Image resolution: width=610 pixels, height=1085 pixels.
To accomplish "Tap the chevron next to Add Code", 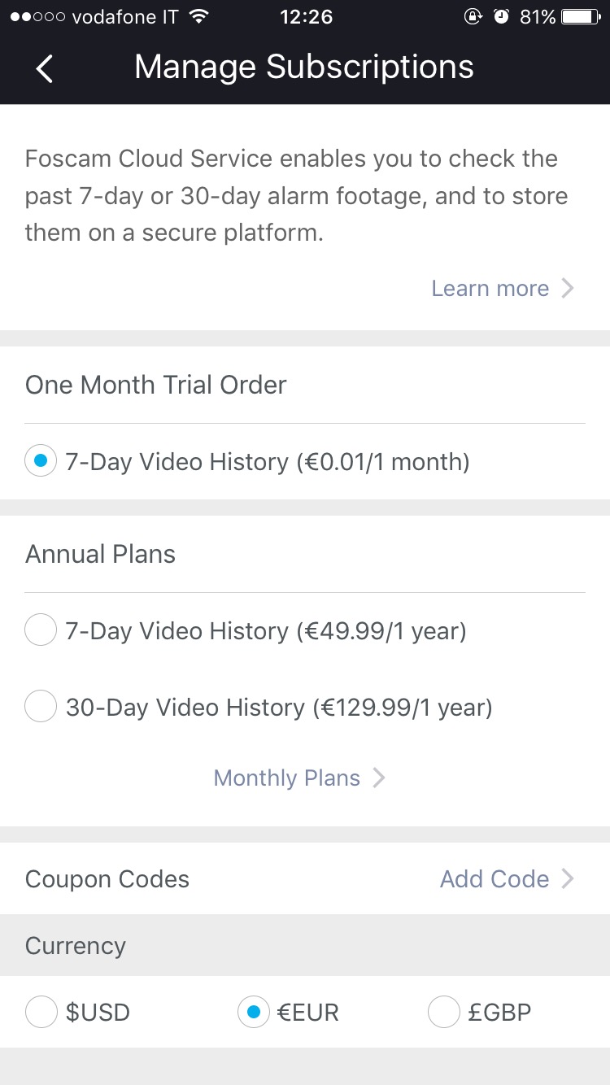I will (x=568, y=879).
